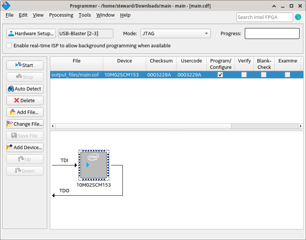Click the 10M02SCM153 device cell in table
The image size is (306, 240).
(125, 75)
